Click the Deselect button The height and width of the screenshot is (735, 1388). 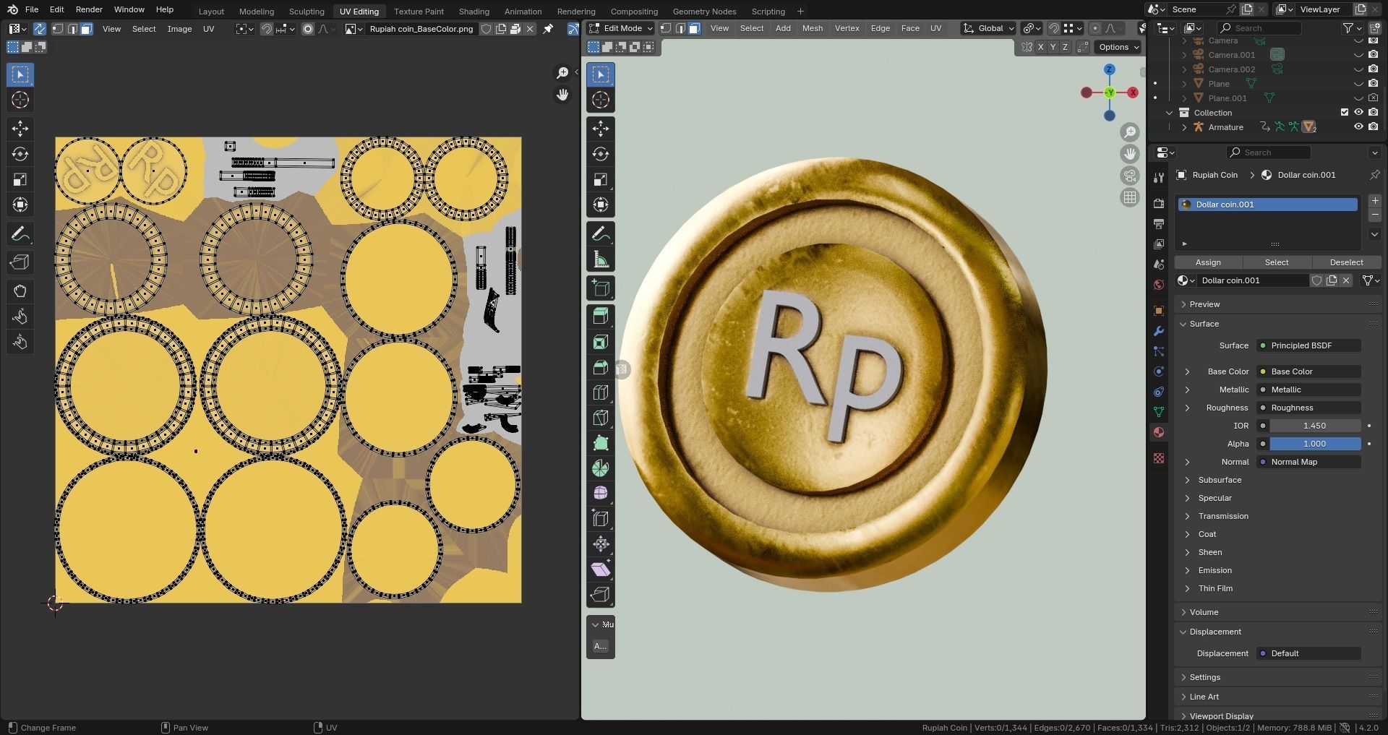click(1346, 262)
